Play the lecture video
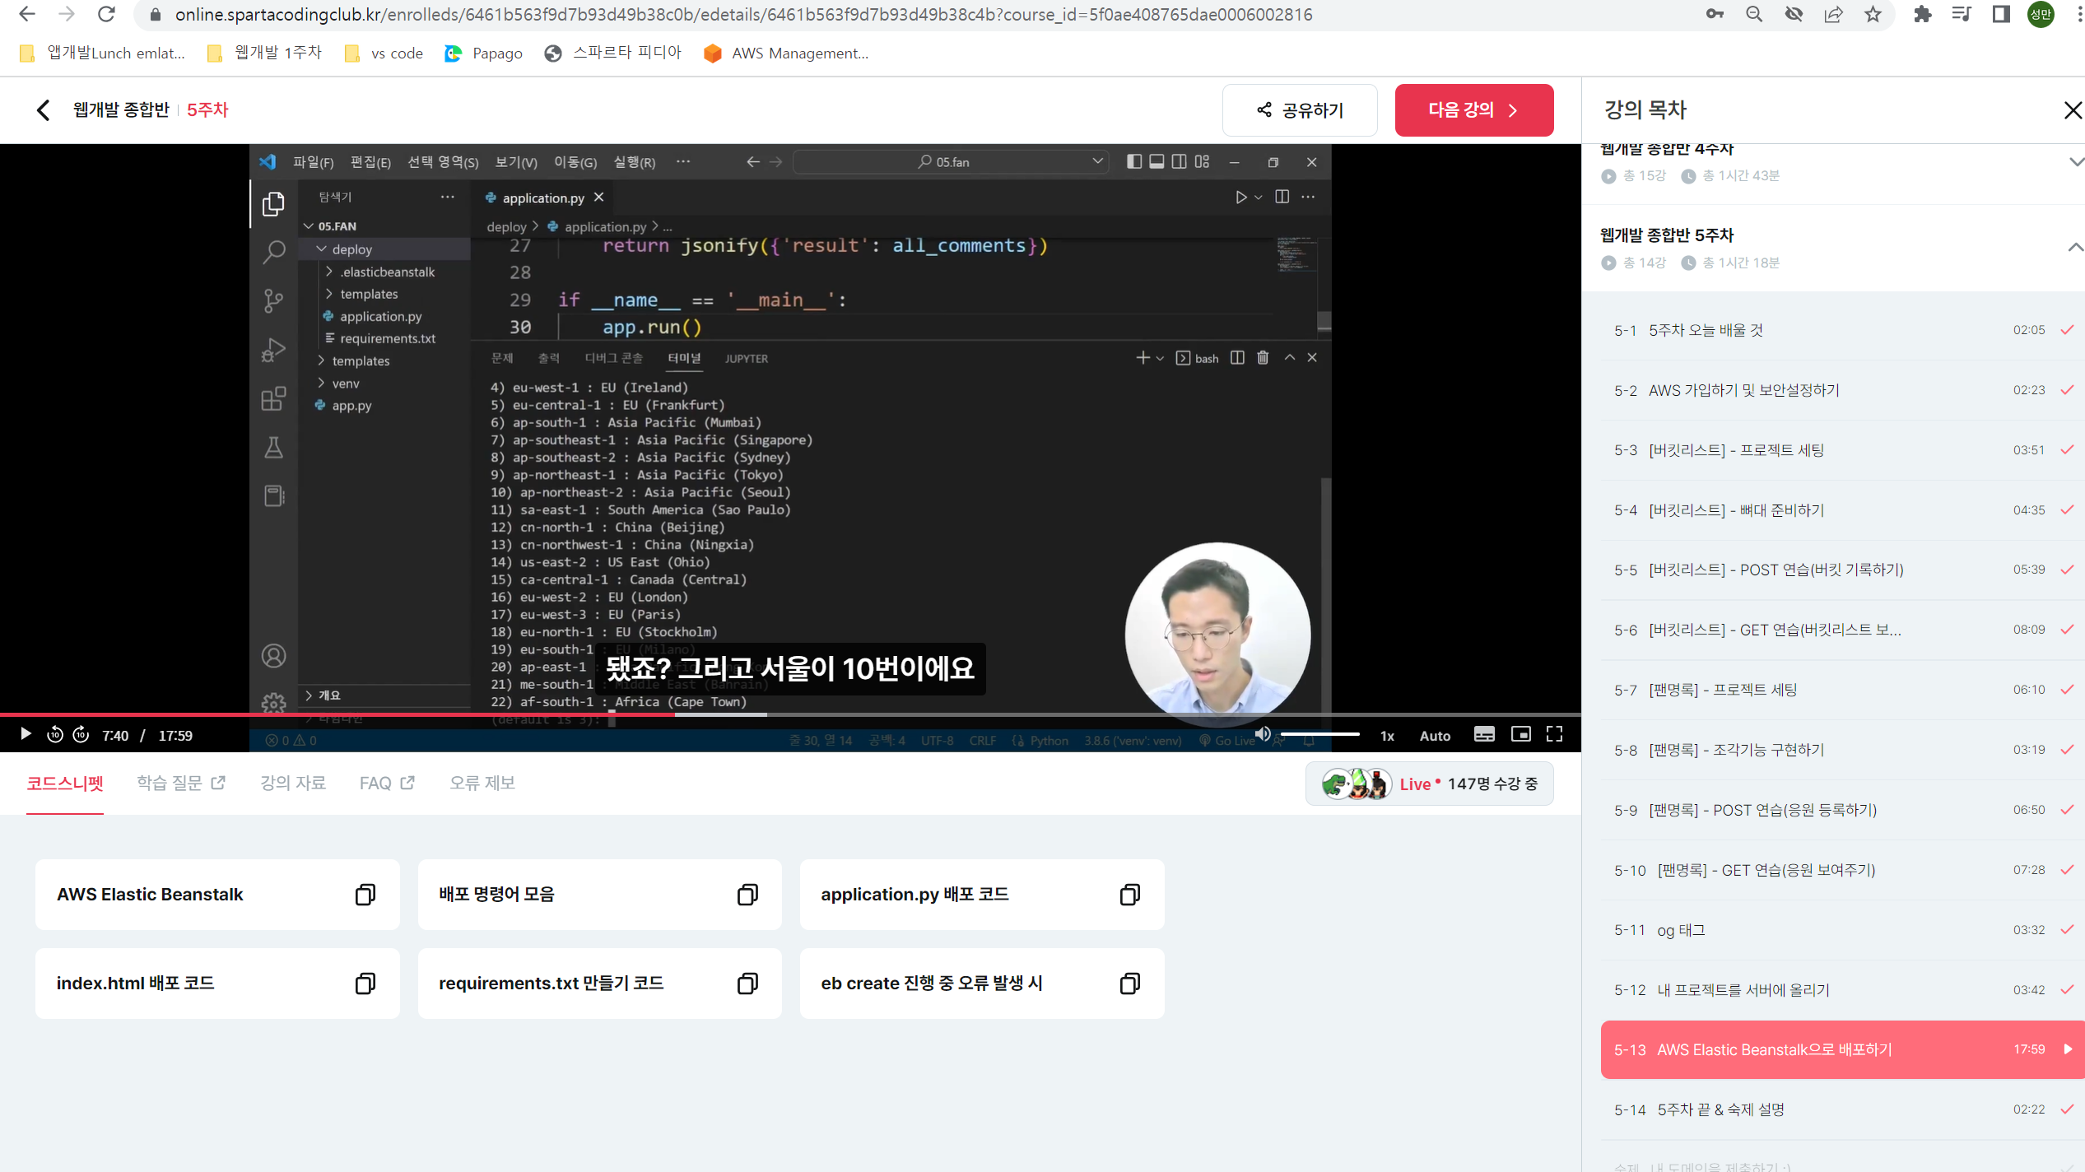Viewport: 2085px width, 1172px height. coord(26,734)
